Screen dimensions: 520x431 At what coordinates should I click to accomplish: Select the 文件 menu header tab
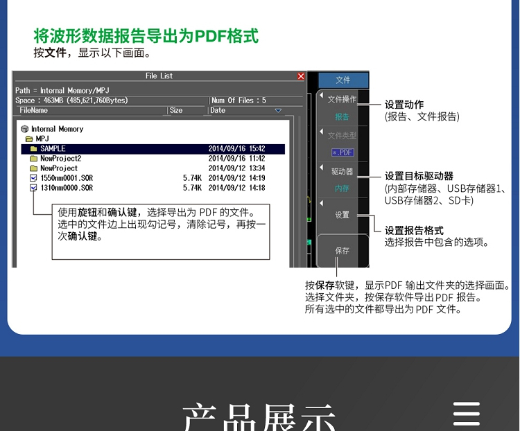343,80
